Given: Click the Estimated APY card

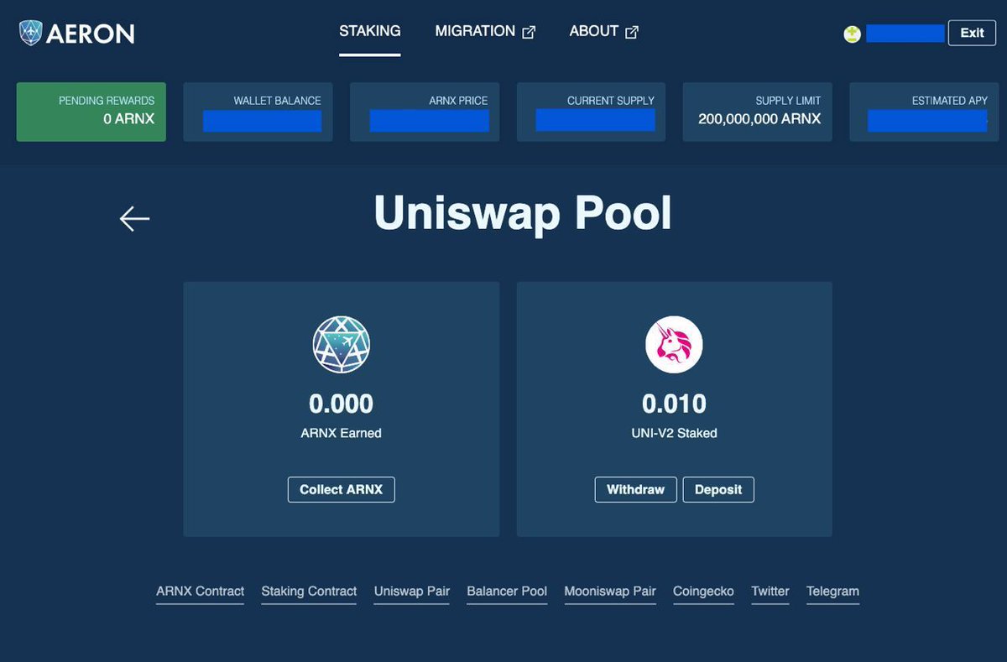Looking at the screenshot, I should point(924,112).
